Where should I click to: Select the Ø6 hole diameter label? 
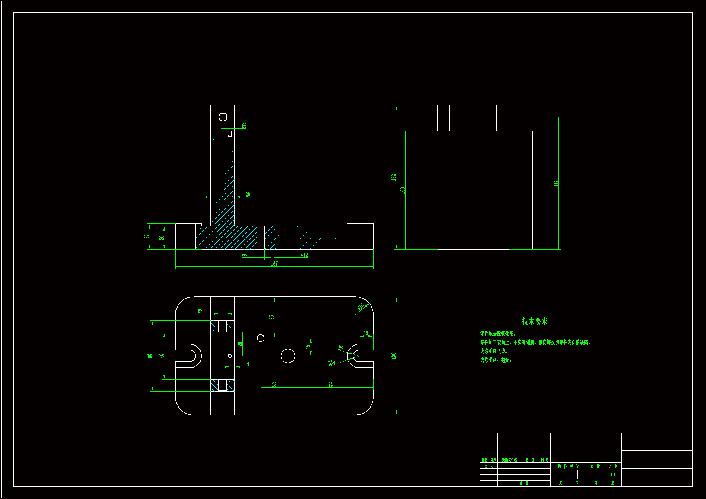click(x=245, y=255)
